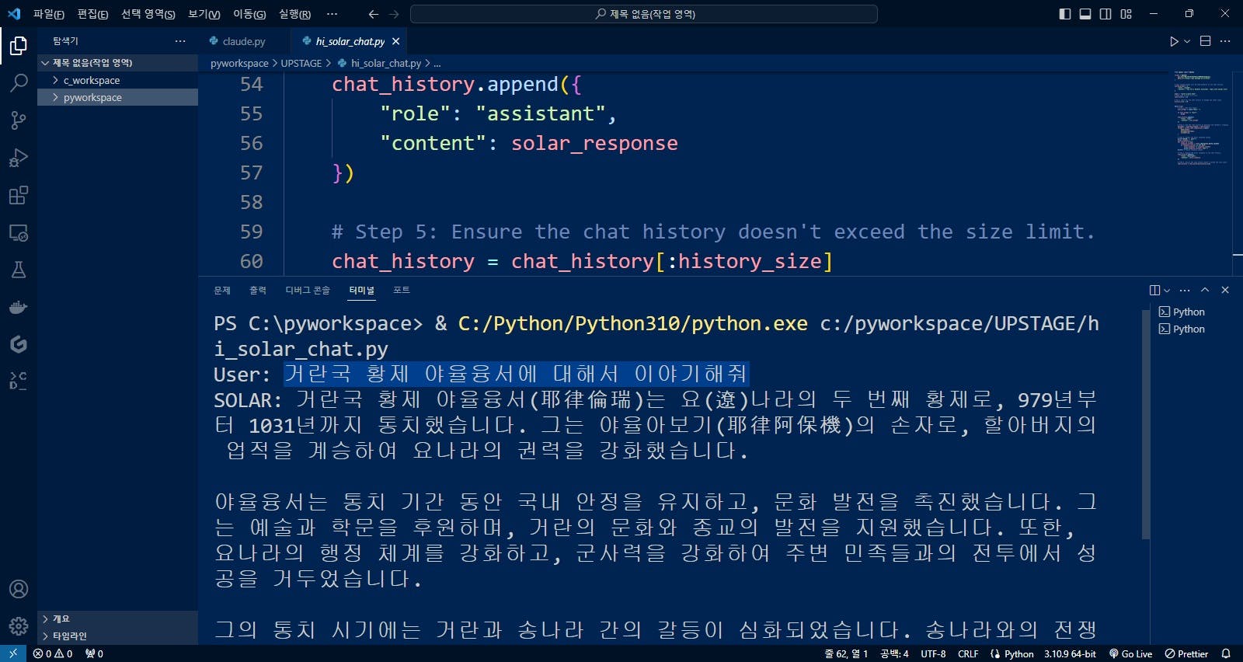This screenshot has width=1243, height=662.
Task: Open the Docker view
Action: [x=19, y=307]
